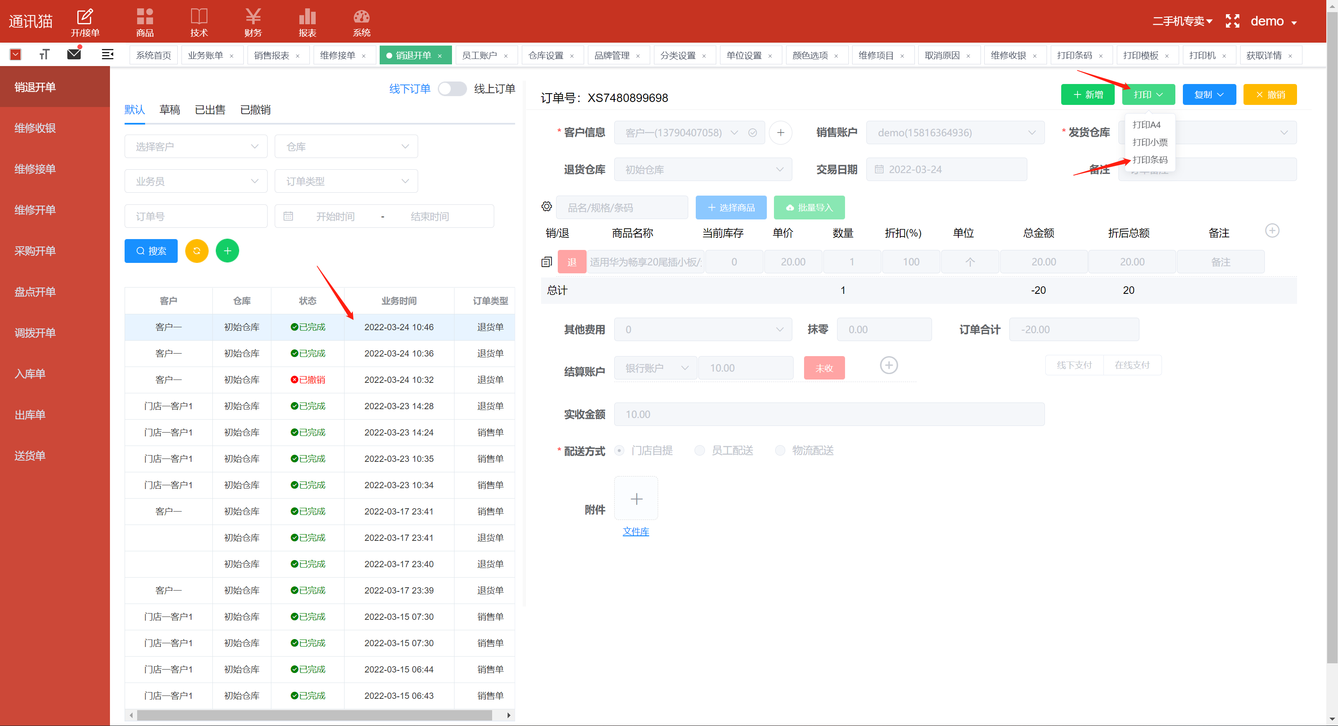Open the 系统 dashboard icon
This screenshot has height=726, width=1338.
[x=362, y=22]
